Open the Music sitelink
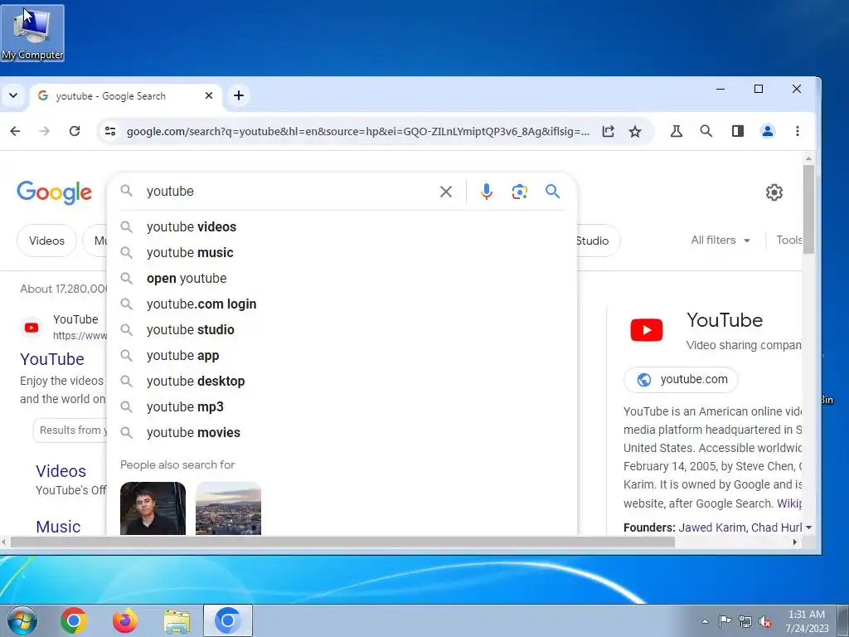Viewport: 849px width, 637px height. pyautogui.click(x=58, y=527)
